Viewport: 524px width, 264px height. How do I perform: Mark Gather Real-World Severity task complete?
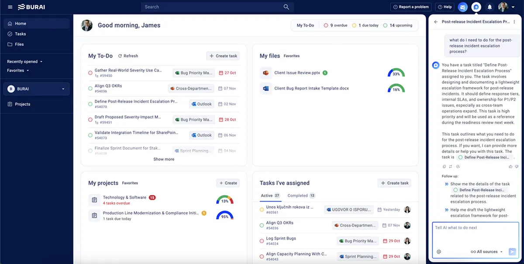[90, 73]
